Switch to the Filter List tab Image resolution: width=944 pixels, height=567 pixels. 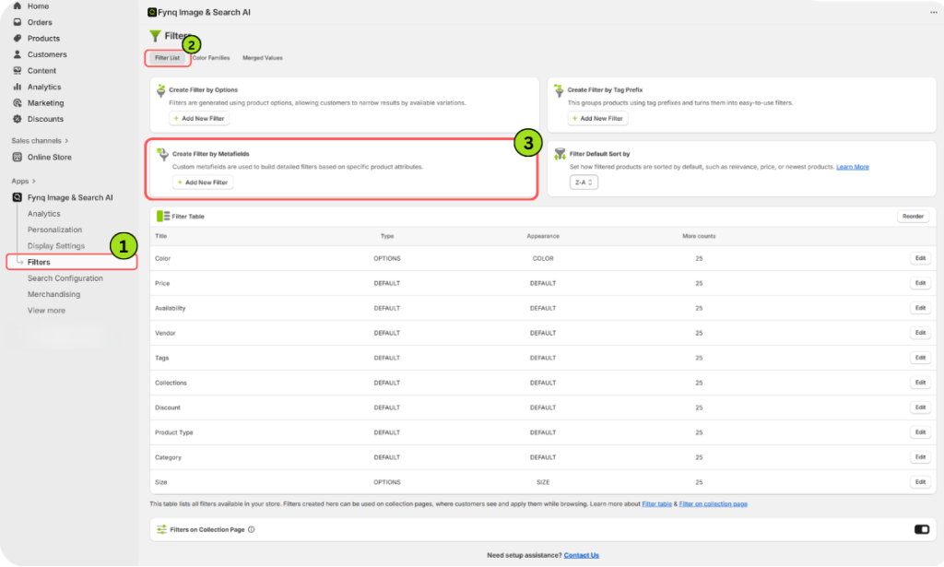coord(168,58)
